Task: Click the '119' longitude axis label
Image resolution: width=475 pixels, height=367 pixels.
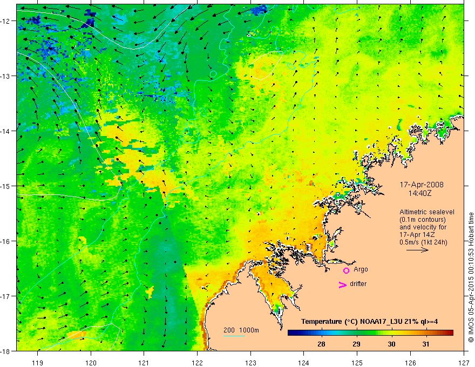Action: 37,363
